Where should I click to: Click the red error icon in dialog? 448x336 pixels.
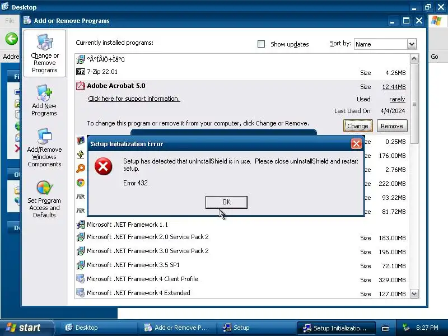[x=103, y=166]
